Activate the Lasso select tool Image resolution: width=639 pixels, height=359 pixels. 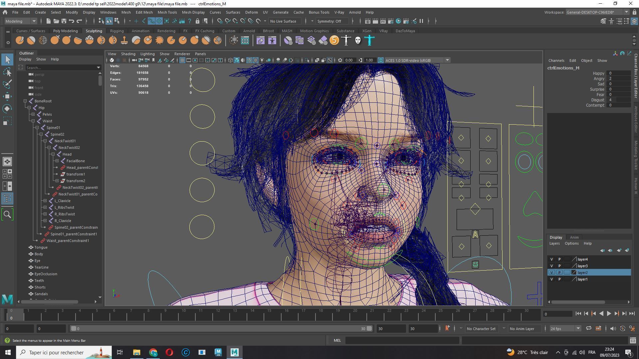coord(7,72)
